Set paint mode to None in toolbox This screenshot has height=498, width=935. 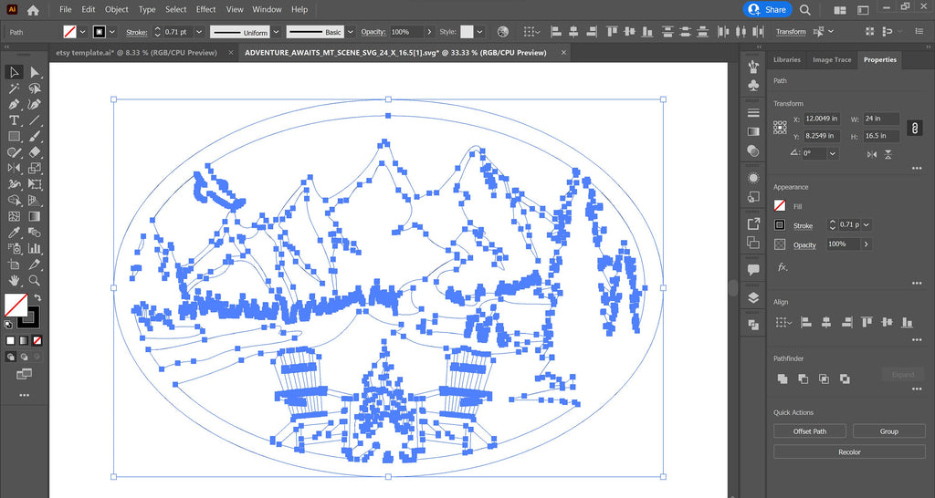[37, 341]
